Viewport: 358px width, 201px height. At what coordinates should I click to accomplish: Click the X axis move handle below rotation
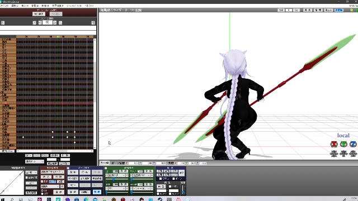334,154
